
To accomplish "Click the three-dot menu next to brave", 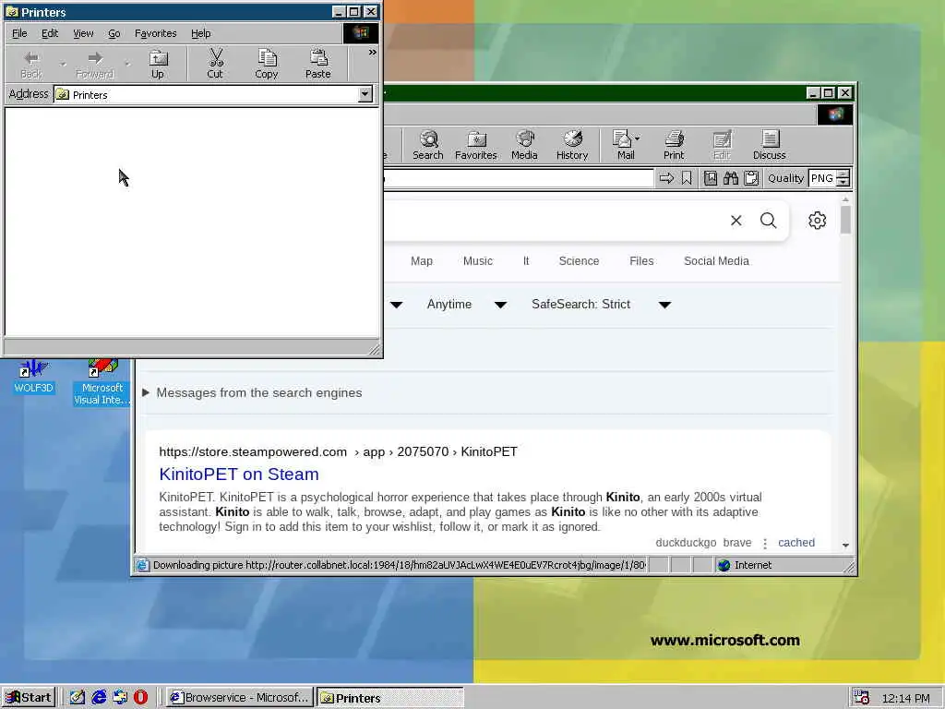I will coord(765,543).
